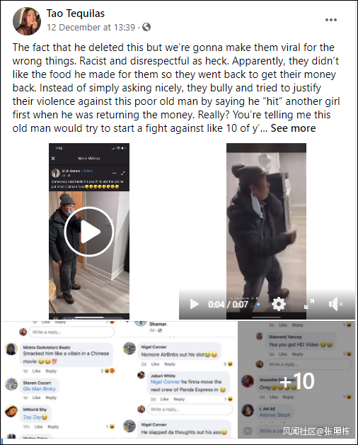Expand the video to fullscreen
Screen dimensions: 358x445
pos(309,304)
